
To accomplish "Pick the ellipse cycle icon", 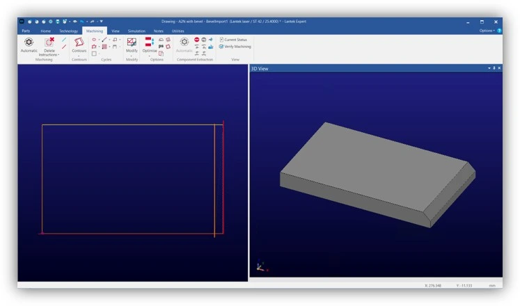I will tap(94, 40).
